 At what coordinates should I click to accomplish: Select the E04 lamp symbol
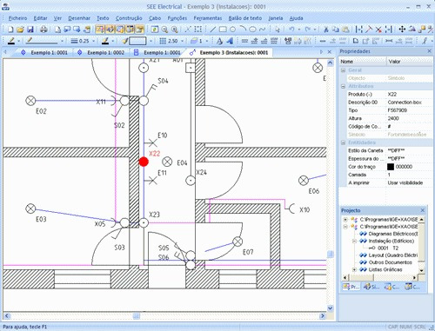point(167,162)
